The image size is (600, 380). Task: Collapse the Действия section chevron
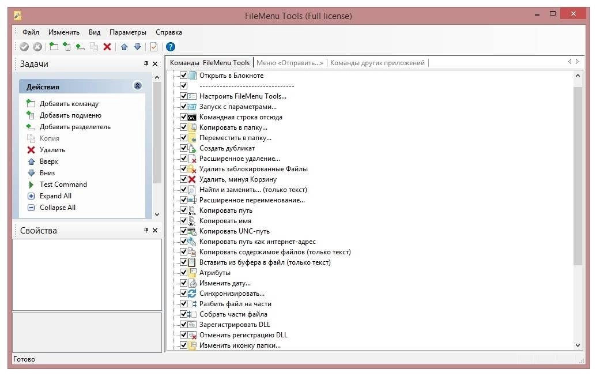[x=138, y=86]
